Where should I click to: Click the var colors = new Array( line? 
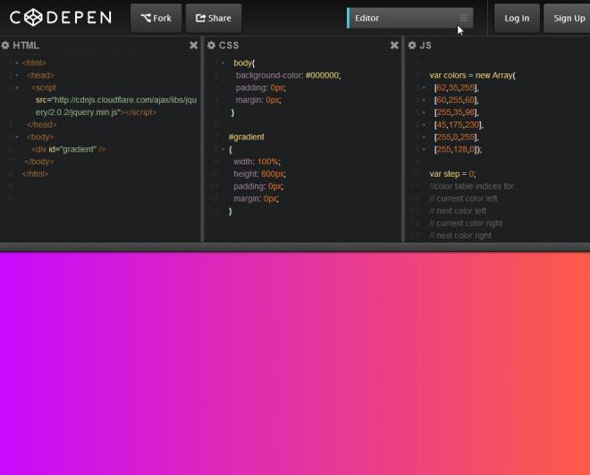tap(473, 75)
